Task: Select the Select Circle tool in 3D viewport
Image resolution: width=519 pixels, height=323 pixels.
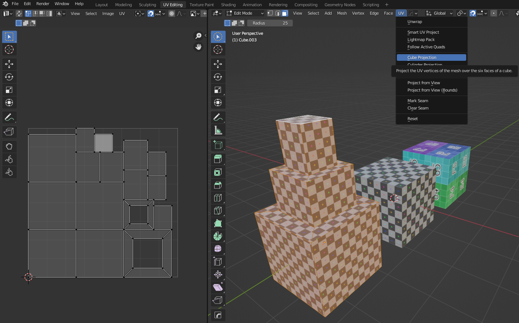Action: point(218,37)
